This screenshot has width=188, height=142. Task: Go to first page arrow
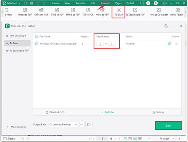point(90,138)
